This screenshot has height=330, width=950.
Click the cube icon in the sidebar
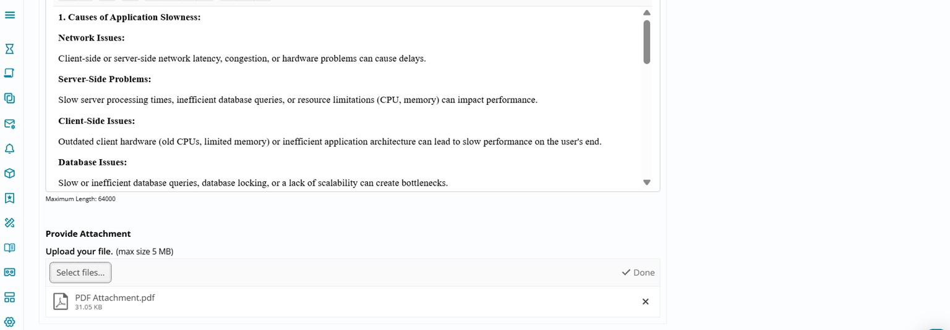point(10,173)
